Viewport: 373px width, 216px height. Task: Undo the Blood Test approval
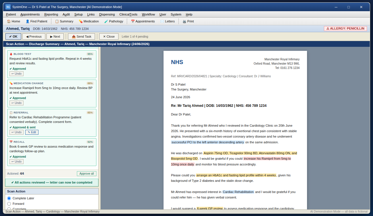point(16,74)
